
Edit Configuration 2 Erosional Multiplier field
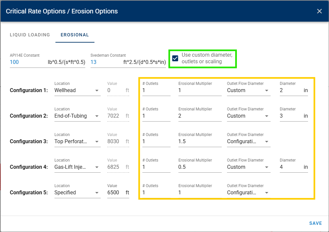click(199, 116)
